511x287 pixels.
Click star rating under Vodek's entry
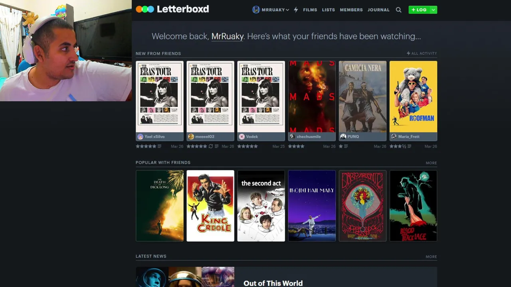coord(248,146)
